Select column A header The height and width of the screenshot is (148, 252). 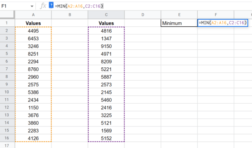pos(33,15)
